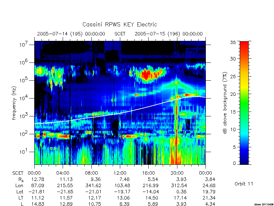Select end date label '2005-07-15 (196) 00:00:00'
The image size is (274, 206).
(169, 34)
